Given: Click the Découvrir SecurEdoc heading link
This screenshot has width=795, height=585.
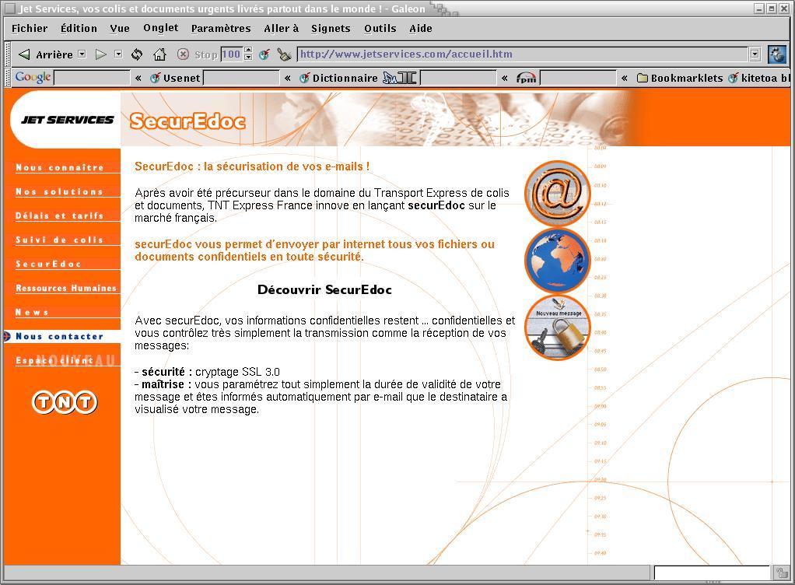Looking at the screenshot, I should click(324, 289).
